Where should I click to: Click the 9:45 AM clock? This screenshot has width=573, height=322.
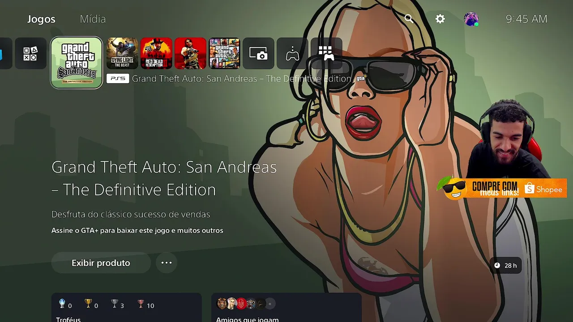[526, 19]
